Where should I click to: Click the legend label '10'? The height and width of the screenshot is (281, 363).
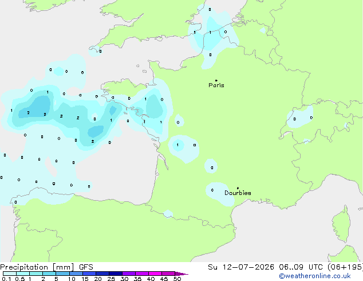tap(72, 279)
